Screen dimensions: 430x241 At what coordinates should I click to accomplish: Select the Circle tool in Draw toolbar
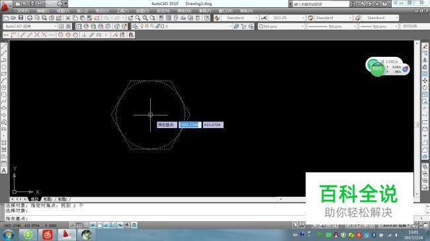4,88
